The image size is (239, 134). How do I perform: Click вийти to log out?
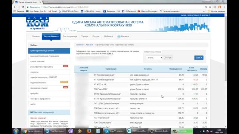49,104
